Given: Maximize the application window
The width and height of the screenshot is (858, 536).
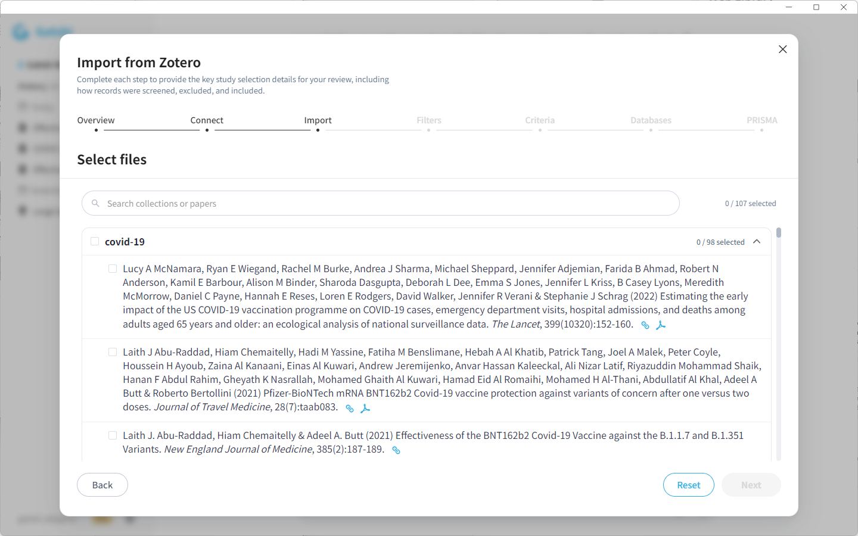Looking at the screenshot, I should point(816,7).
